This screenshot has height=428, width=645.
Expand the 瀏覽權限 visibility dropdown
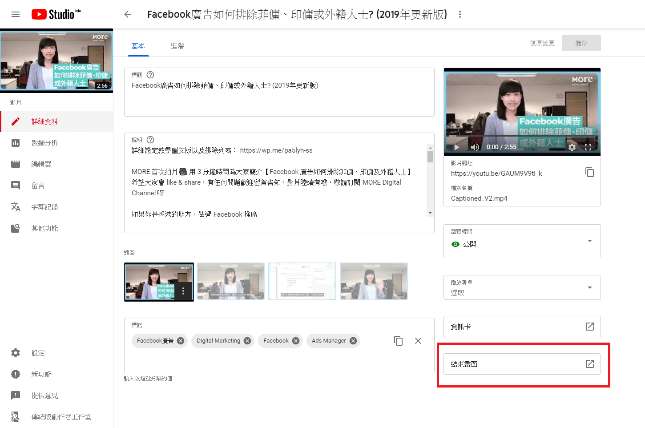522,241
